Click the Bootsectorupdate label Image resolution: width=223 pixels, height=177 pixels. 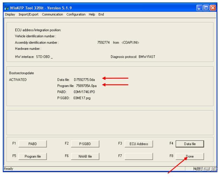point(22,73)
